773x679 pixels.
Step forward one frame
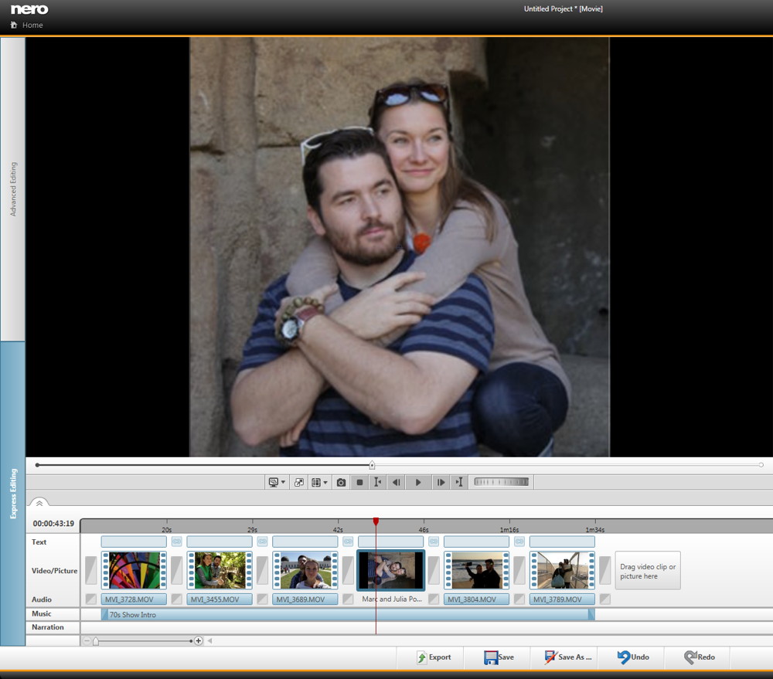[440, 482]
